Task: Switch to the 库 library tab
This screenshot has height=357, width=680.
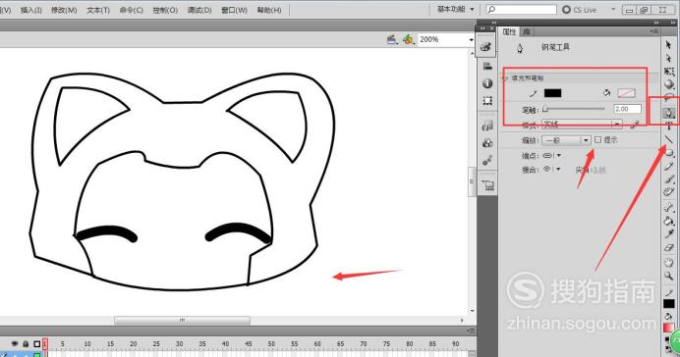Action: point(526,31)
